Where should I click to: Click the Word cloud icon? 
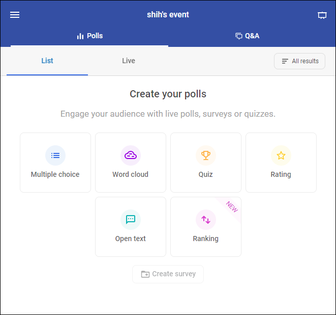point(131,155)
